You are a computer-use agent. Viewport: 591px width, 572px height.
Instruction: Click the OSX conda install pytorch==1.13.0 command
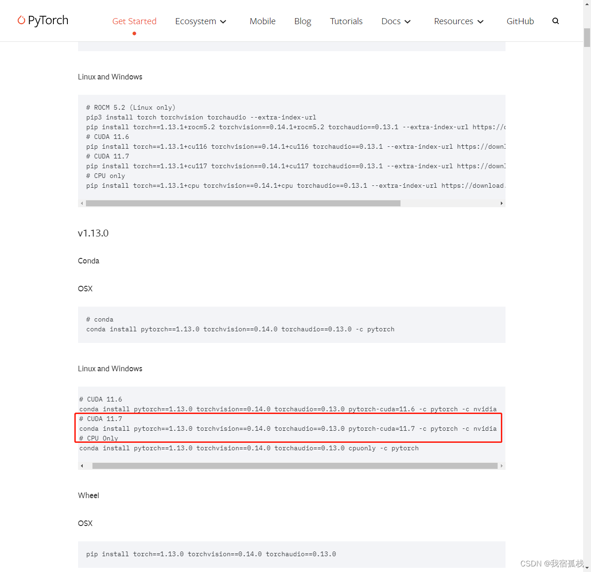coord(240,329)
